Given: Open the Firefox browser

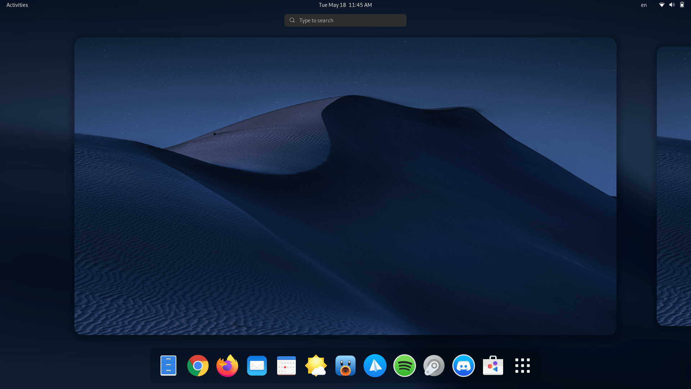Looking at the screenshot, I should pyautogui.click(x=227, y=366).
